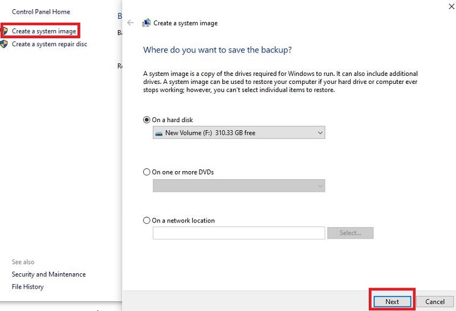
Task: Pick the On a network location option
Action: coord(147,220)
